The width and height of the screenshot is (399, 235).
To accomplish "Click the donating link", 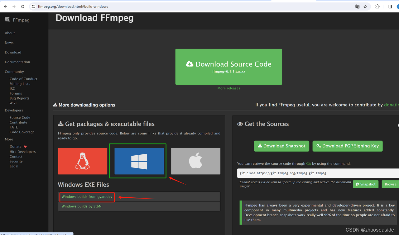I will point(392,105).
